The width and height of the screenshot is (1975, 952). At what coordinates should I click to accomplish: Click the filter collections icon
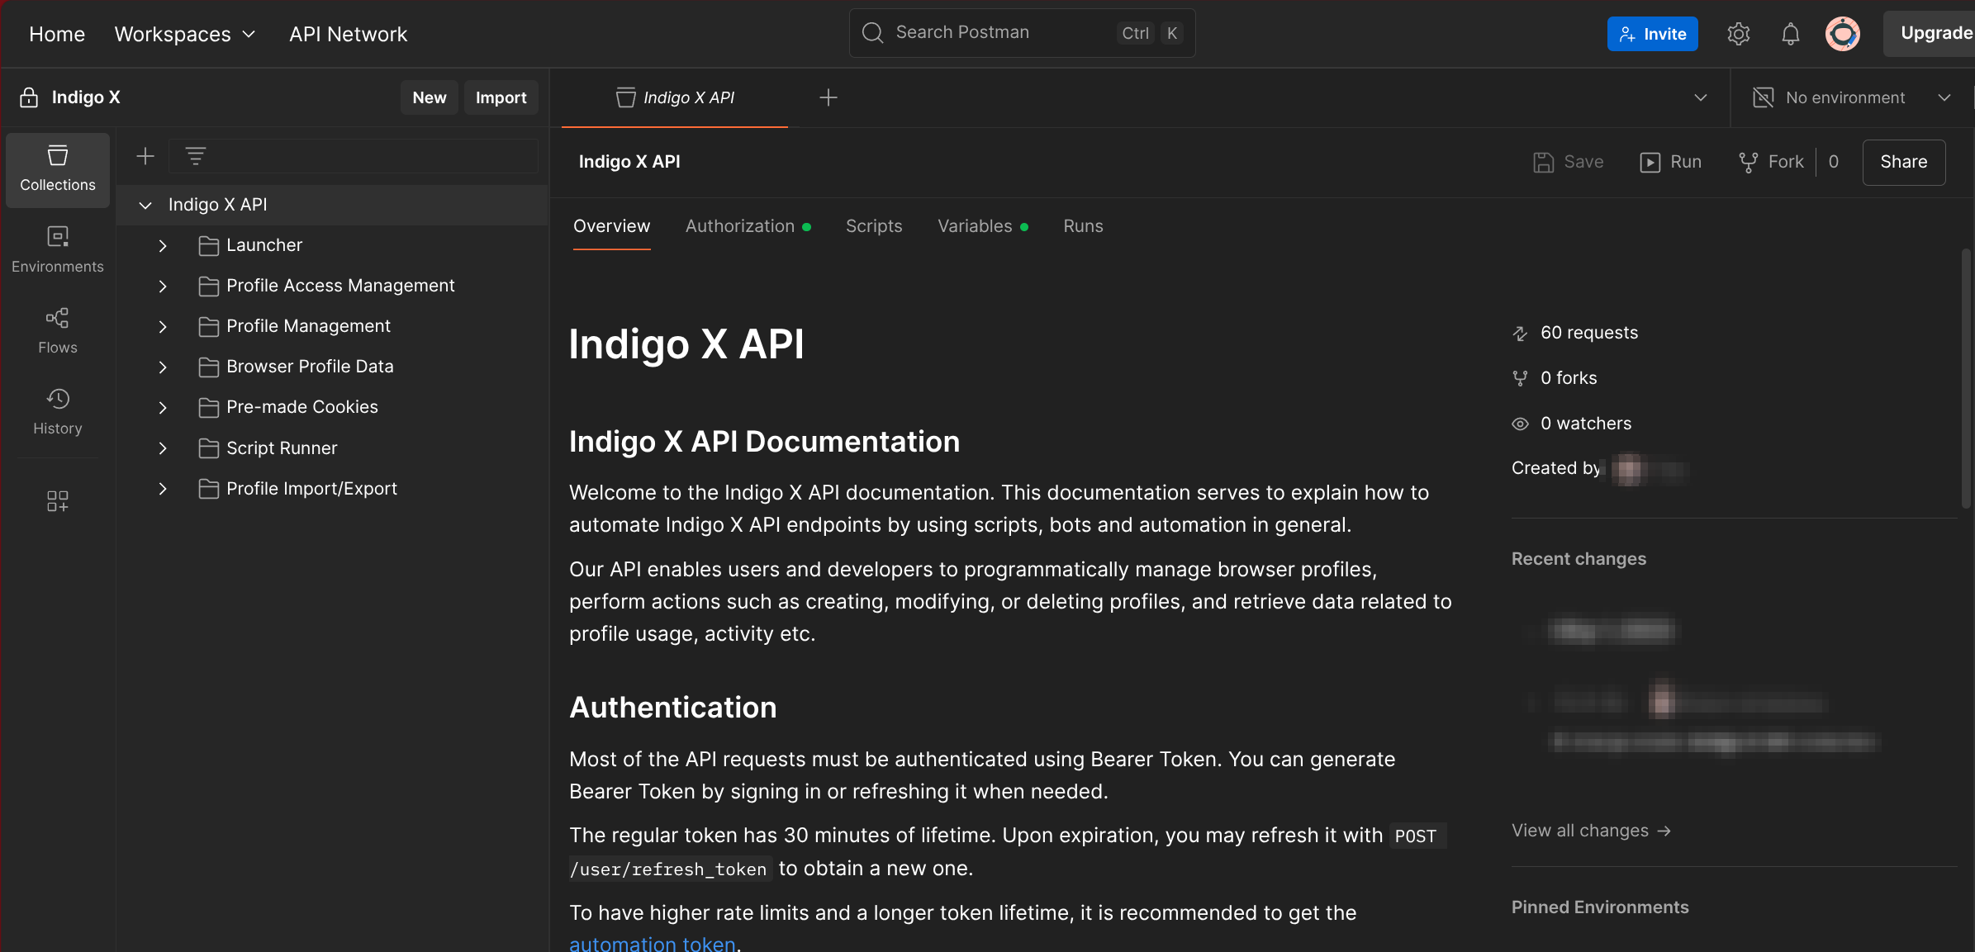click(x=196, y=156)
